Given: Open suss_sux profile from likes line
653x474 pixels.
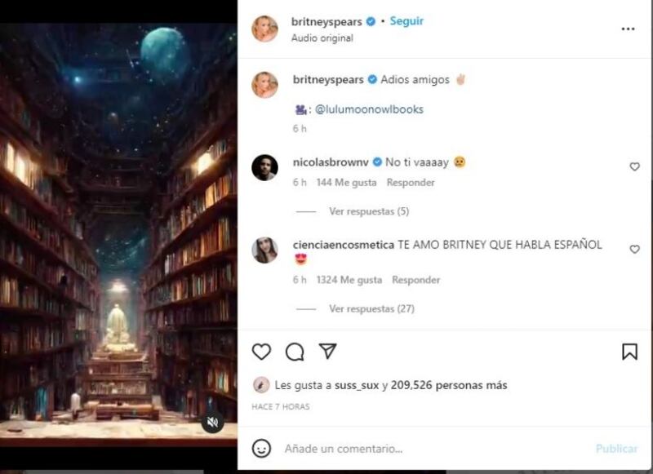Looking at the screenshot, I should [x=357, y=385].
